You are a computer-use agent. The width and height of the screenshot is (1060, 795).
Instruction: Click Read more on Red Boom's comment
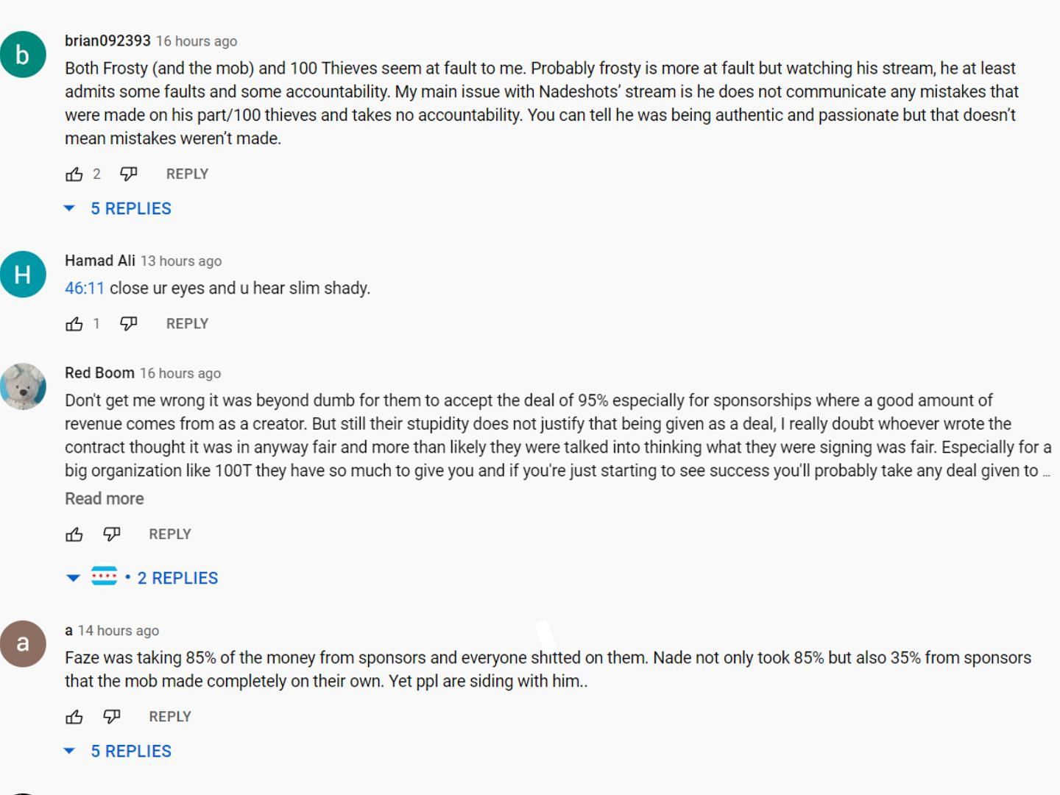tap(105, 499)
